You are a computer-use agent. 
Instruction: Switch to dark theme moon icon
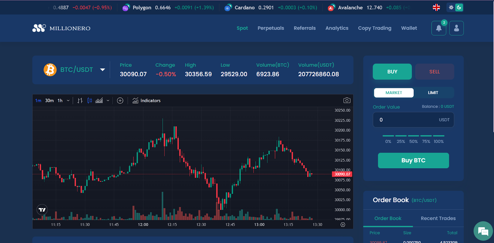coord(459,7)
